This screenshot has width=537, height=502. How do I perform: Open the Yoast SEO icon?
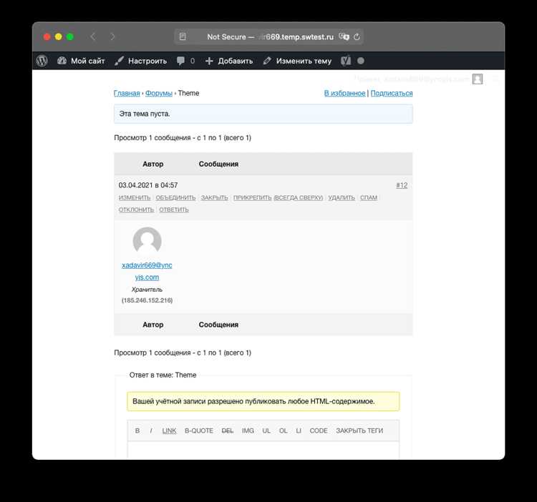click(x=346, y=61)
